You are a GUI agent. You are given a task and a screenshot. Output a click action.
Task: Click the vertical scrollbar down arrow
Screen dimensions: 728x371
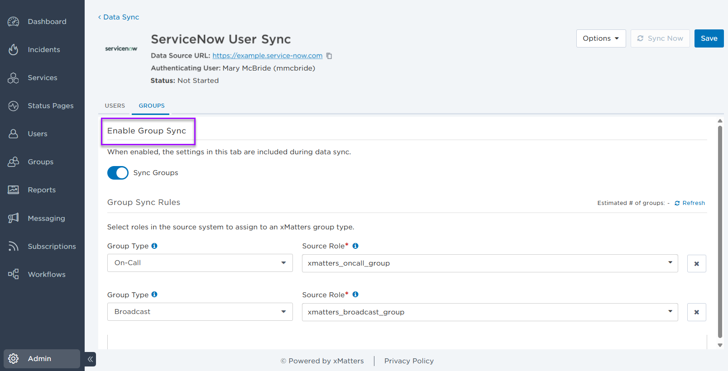pyautogui.click(x=720, y=345)
